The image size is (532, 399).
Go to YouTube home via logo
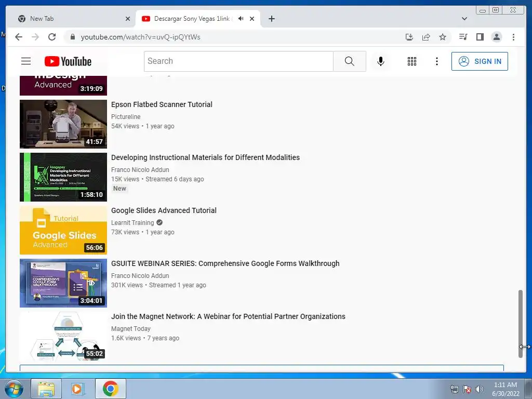[x=68, y=61]
